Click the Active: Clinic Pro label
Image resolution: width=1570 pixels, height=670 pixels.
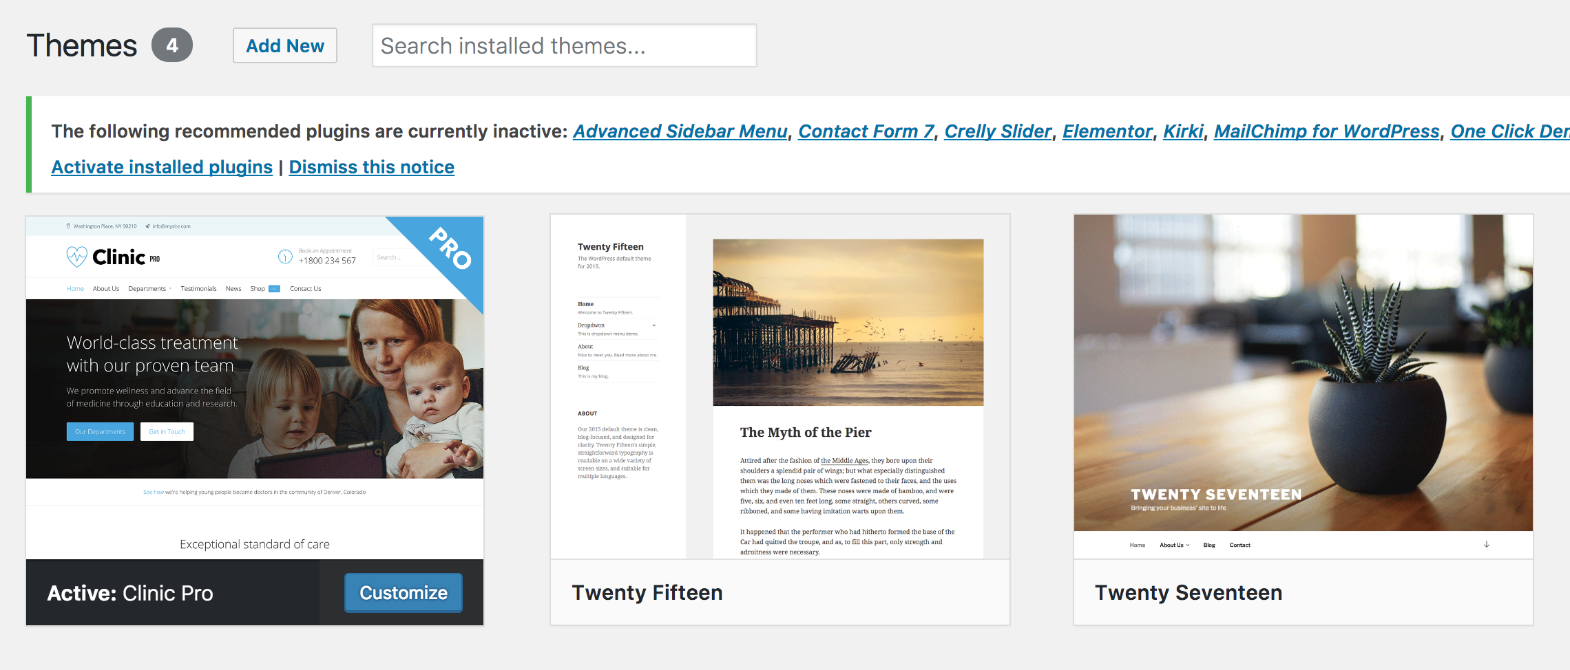pos(130,593)
